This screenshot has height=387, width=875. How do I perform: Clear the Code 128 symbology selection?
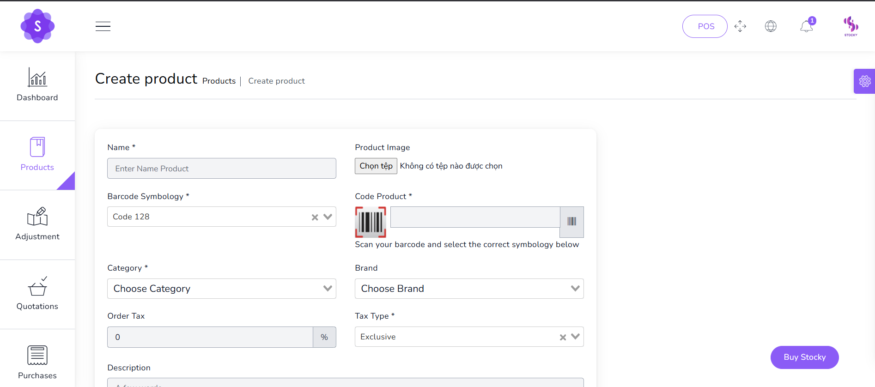pyautogui.click(x=315, y=217)
